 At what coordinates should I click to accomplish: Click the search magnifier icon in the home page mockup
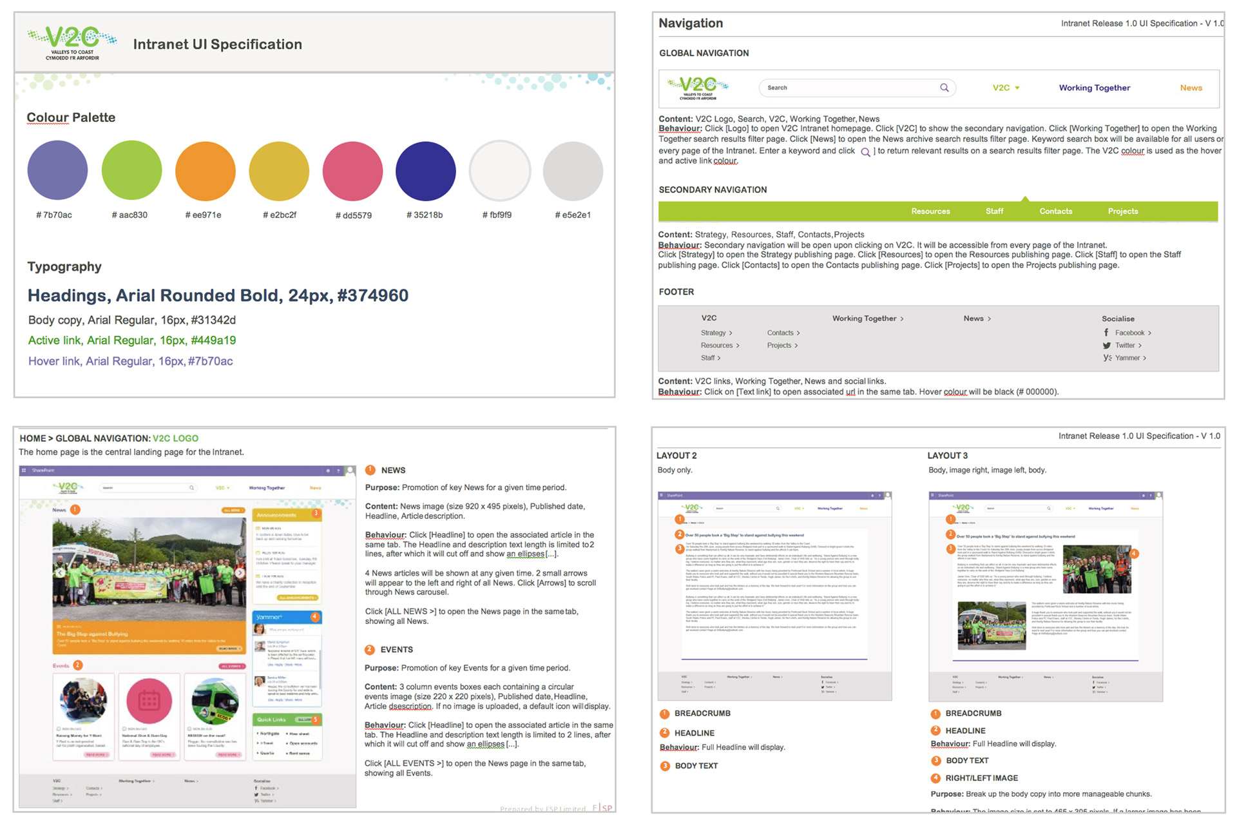pyautogui.click(x=191, y=488)
